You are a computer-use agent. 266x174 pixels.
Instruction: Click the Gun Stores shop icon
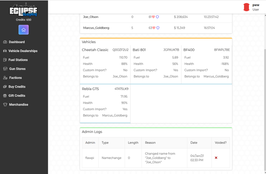coord(5,69)
